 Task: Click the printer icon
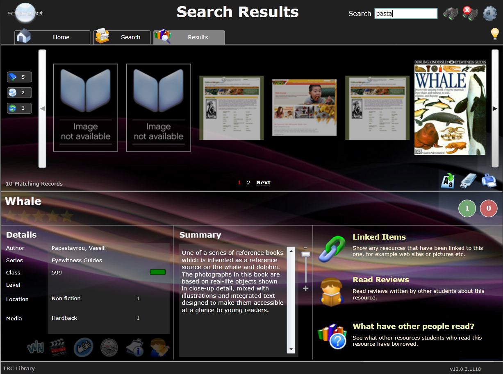(489, 181)
